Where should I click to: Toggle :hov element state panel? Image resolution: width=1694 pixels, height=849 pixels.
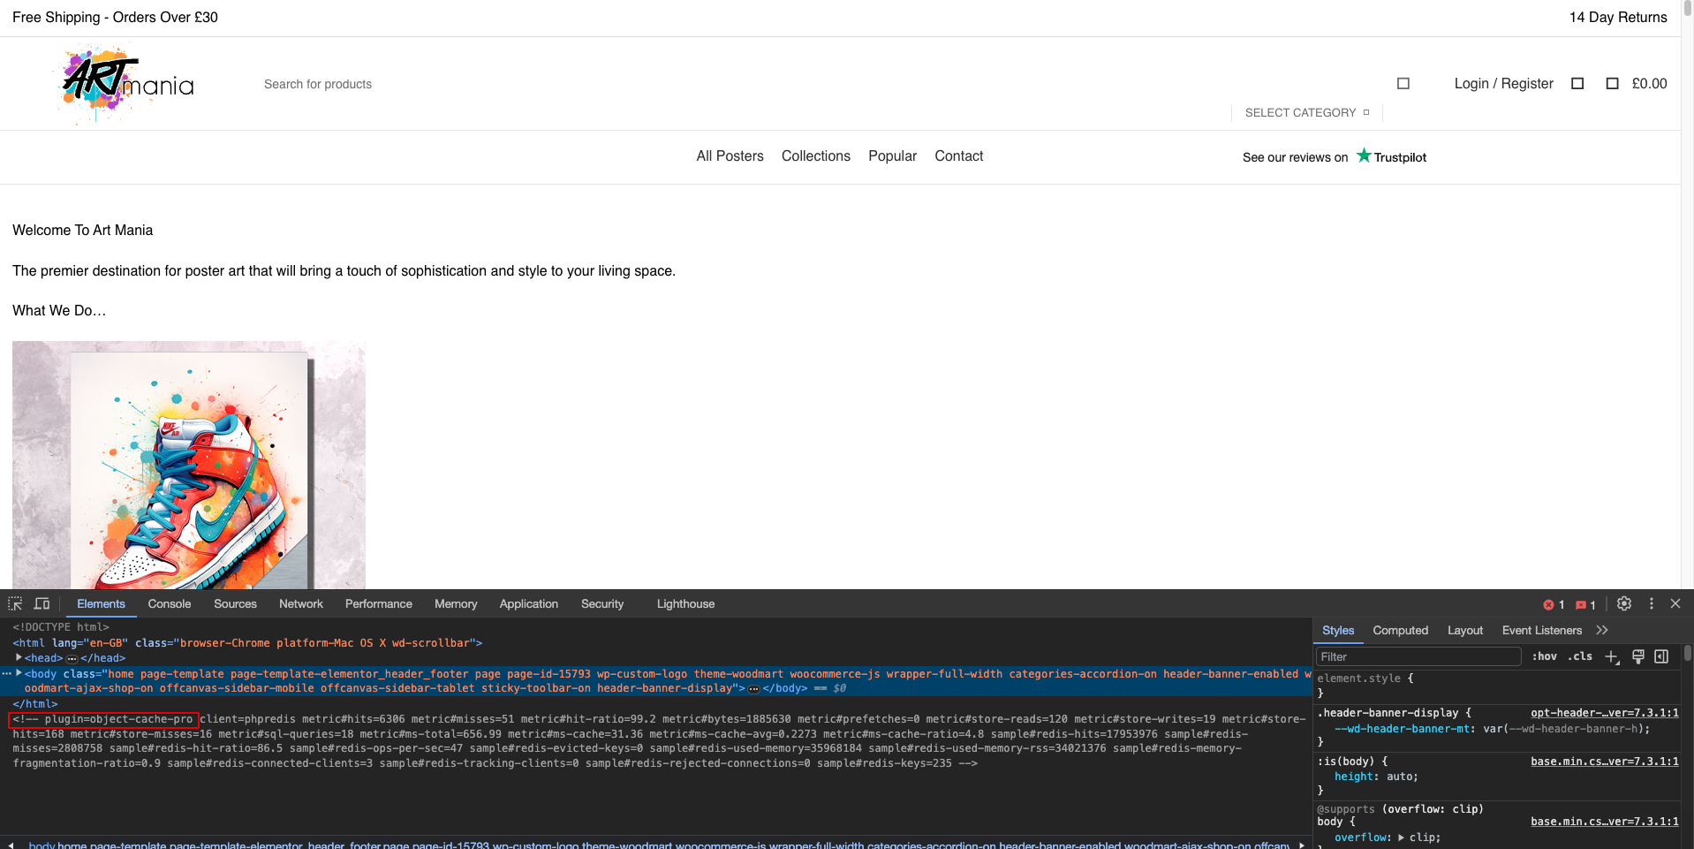(1544, 656)
